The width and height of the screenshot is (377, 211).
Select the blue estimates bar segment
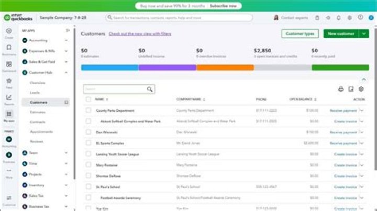click(110, 67)
